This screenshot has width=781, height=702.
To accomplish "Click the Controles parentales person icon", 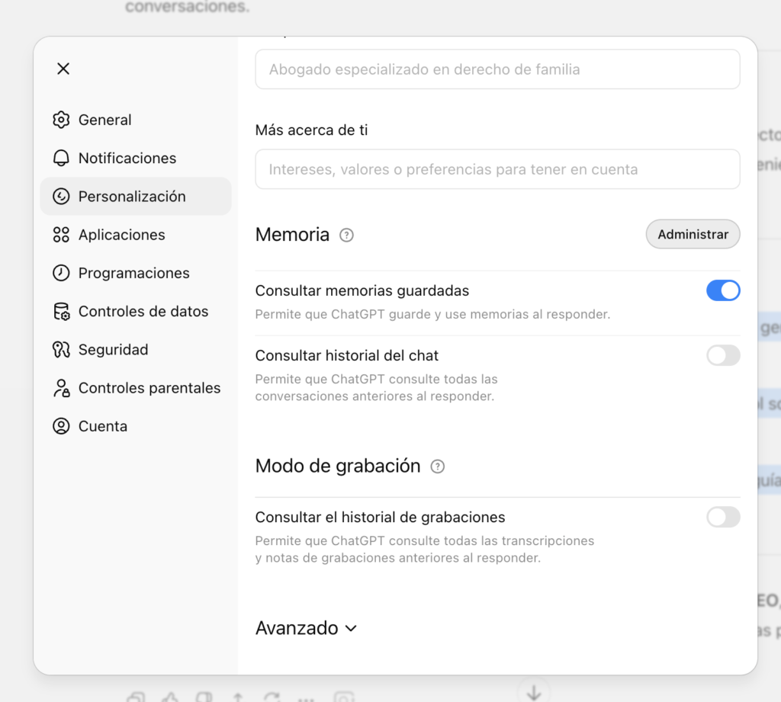I will (61, 388).
